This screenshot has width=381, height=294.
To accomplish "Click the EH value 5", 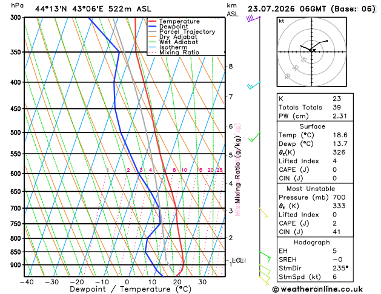I will [334, 251].
